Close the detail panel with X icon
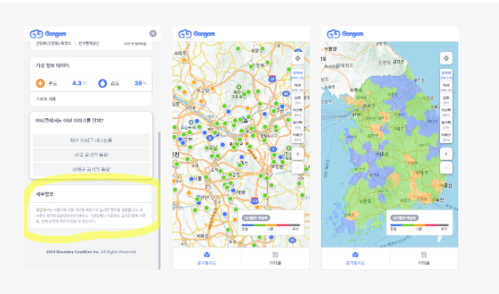 click(153, 34)
